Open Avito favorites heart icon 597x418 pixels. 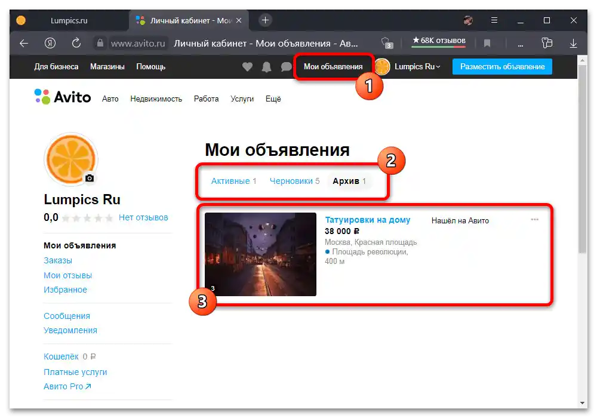247,67
